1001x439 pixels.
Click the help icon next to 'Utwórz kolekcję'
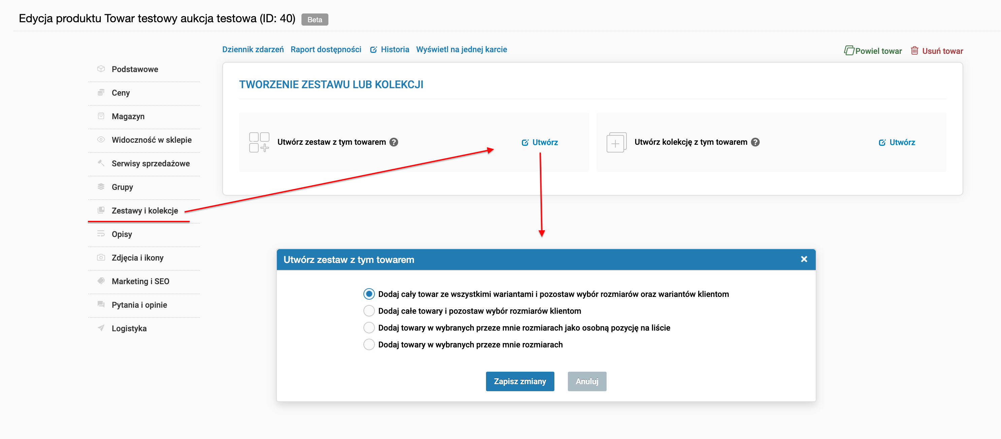pos(755,142)
